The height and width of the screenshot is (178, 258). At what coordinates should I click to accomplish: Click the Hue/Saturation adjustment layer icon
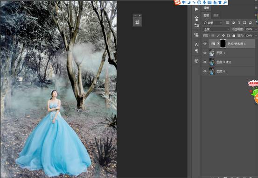pyautogui.click(x=213, y=43)
